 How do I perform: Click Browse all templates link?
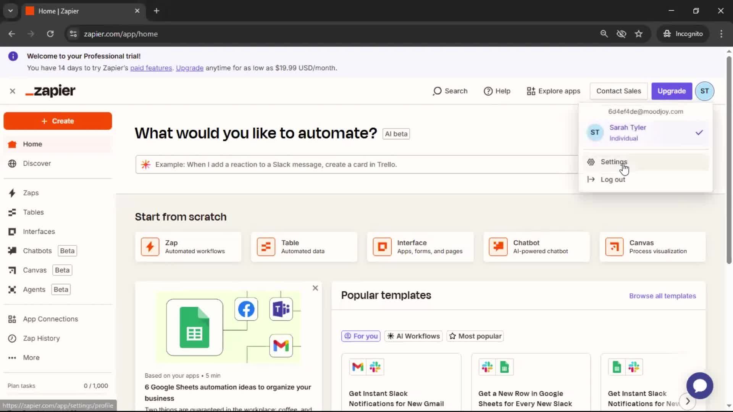point(662,296)
